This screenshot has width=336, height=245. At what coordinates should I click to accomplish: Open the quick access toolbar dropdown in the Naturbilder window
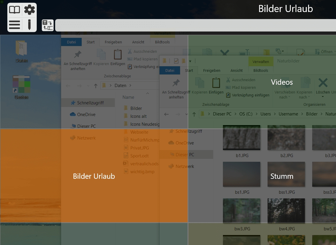click(190, 61)
